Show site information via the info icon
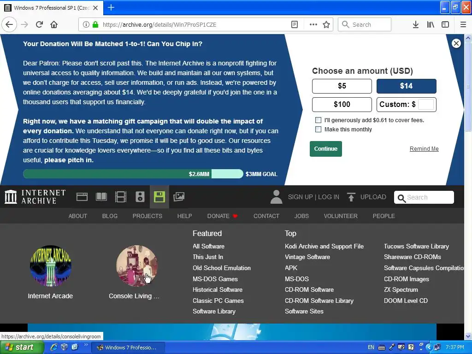Viewport: 472px width, 354px height. pyautogui.click(x=86, y=24)
